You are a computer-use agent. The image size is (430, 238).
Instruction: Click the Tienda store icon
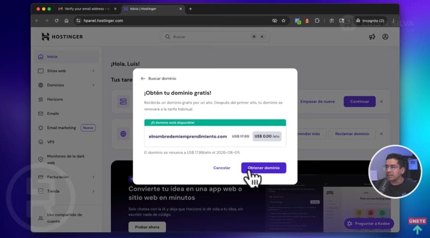[x=41, y=191]
